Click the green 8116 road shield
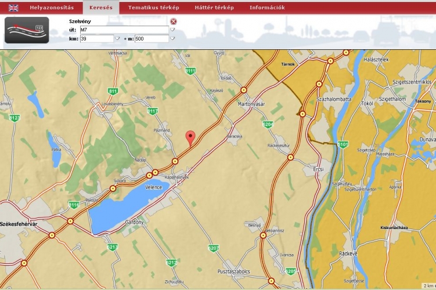Viewport: 436px width, 290px height. (74, 205)
